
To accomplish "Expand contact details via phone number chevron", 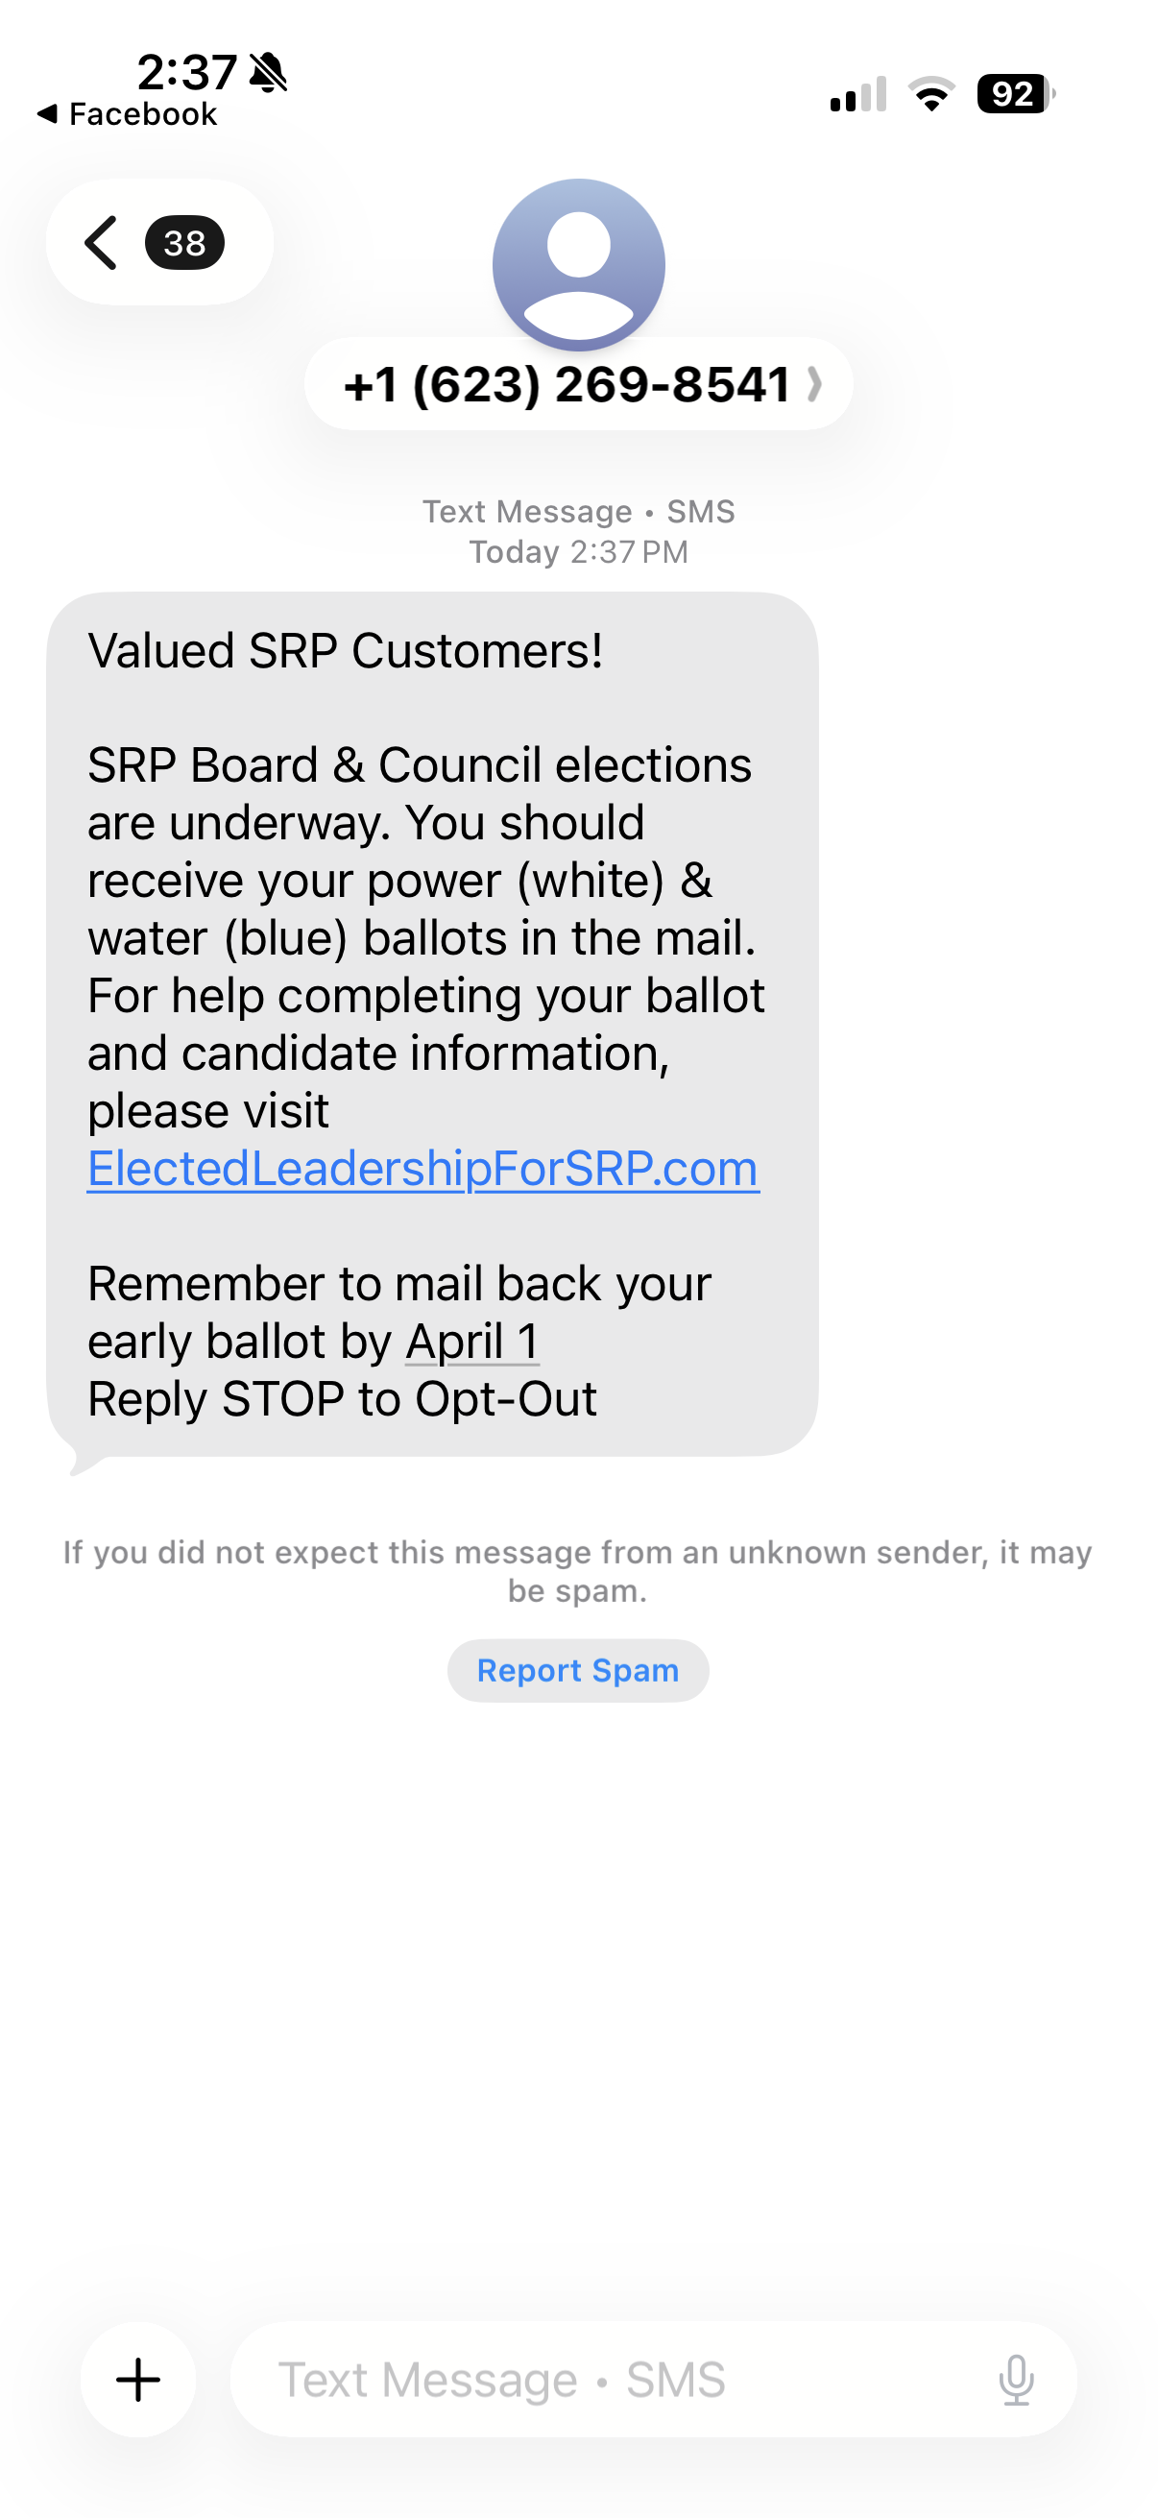I will [x=814, y=384].
